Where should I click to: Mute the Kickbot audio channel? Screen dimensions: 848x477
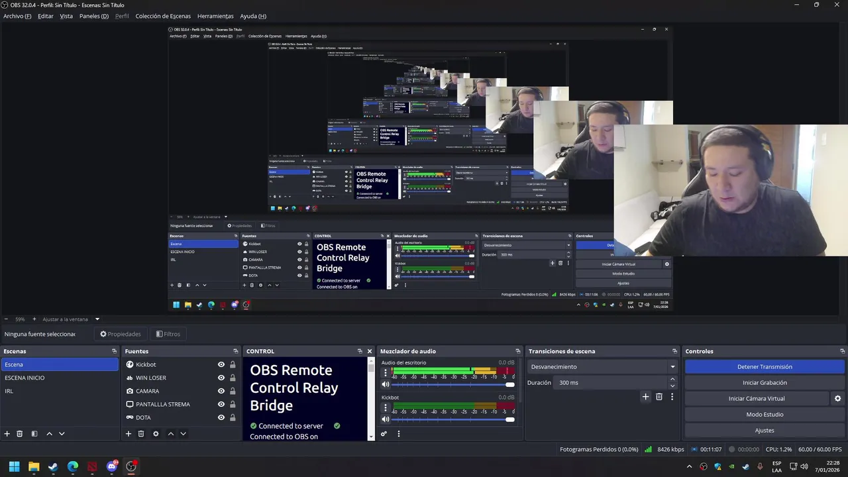click(386, 419)
